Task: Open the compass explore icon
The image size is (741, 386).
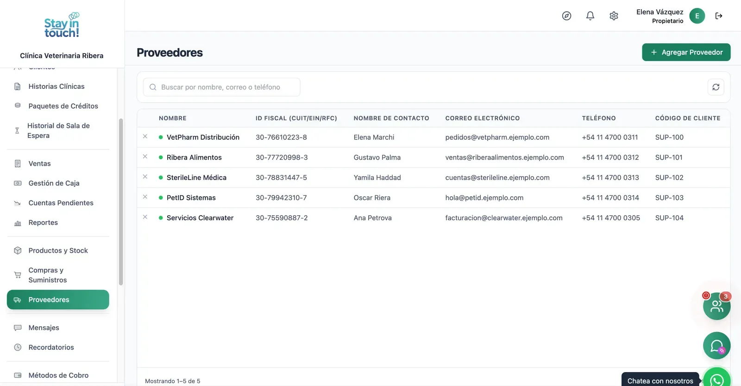Action: point(566,16)
